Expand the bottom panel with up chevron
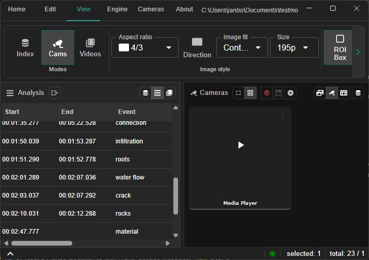The width and height of the screenshot is (369, 260). coord(10,254)
